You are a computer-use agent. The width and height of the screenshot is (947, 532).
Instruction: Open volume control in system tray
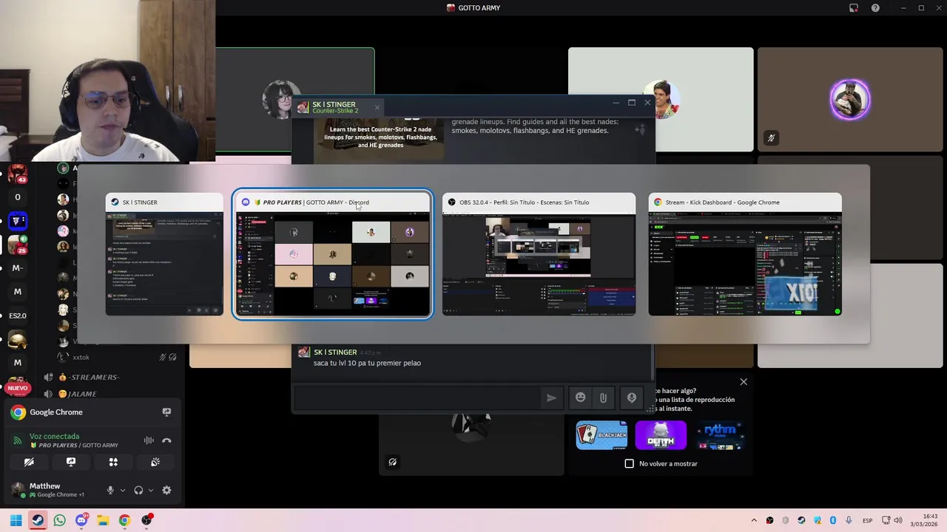click(x=898, y=520)
